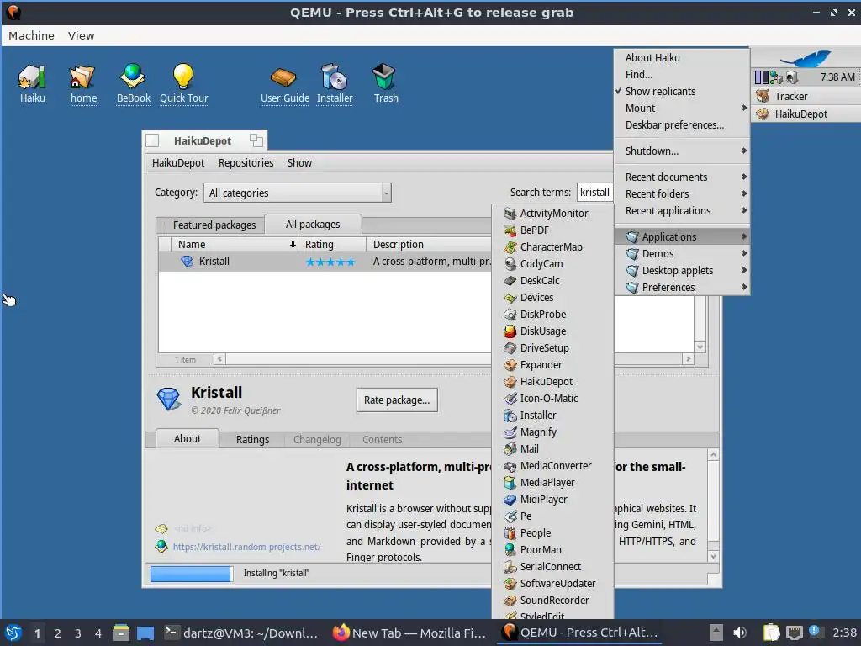Launch the Mail application
Image resolution: width=861 pixels, height=646 pixels.
[x=552, y=449]
